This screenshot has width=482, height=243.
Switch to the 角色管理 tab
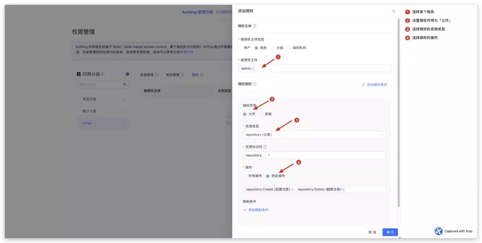pyautogui.click(x=172, y=75)
